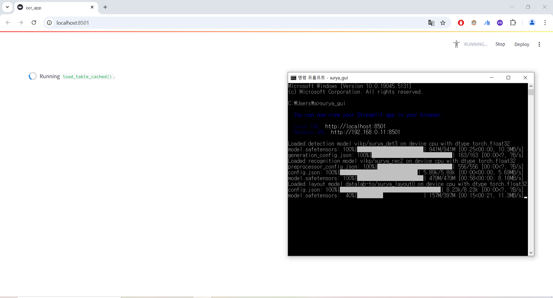553x298 pixels.
Task: Open the Chrome tab search dropdown
Action: pyautogui.click(x=7, y=7)
